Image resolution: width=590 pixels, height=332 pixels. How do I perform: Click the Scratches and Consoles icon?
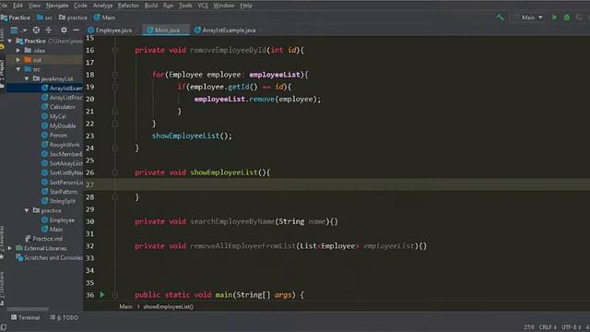(x=19, y=258)
